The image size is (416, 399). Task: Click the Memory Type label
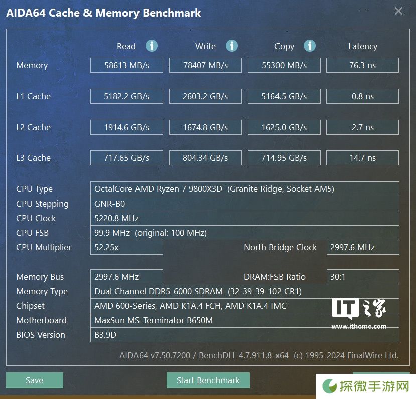click(42, 292)
